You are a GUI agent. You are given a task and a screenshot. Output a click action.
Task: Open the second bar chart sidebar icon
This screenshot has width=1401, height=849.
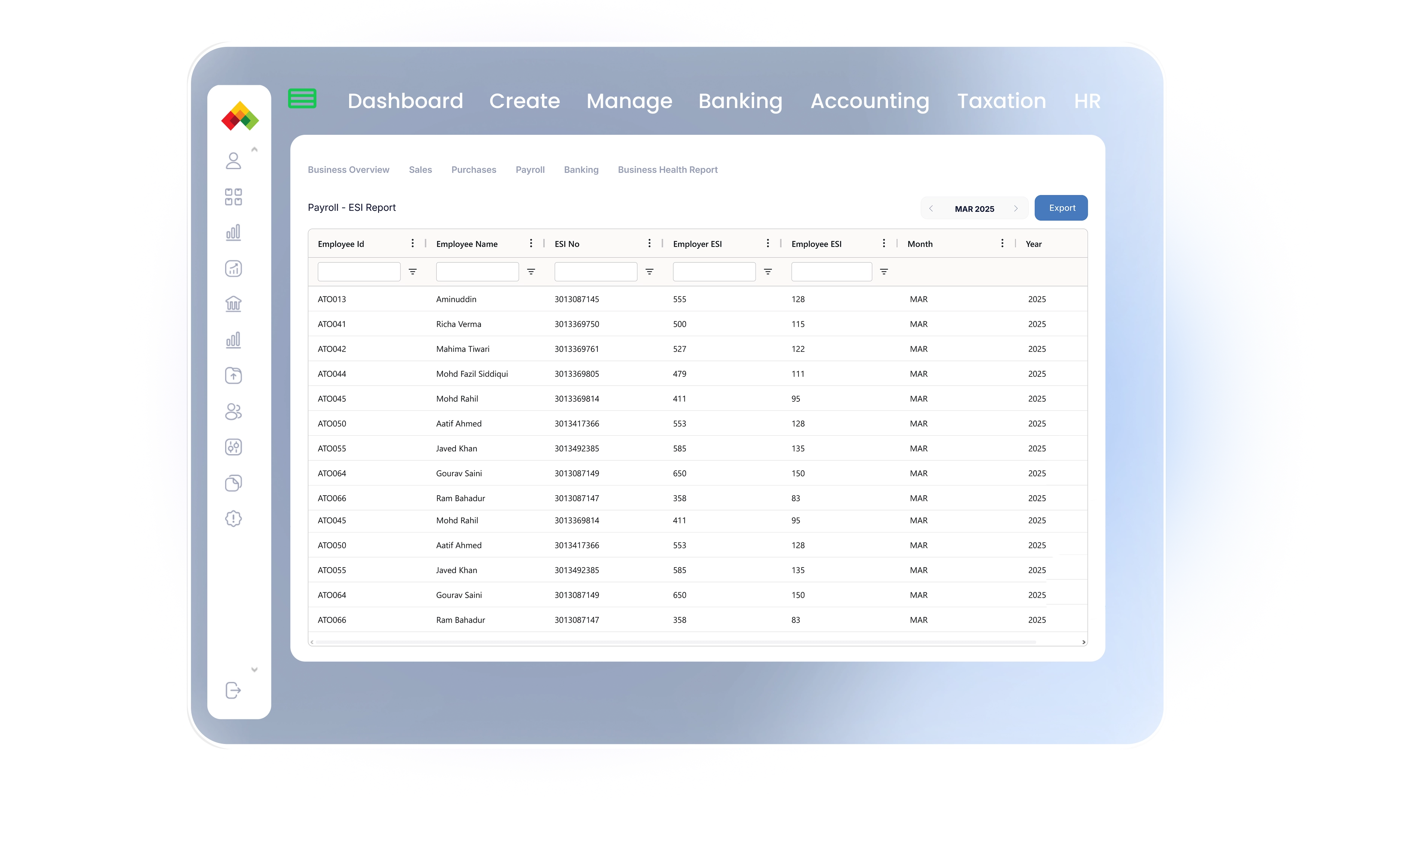[x=233, y=340]
